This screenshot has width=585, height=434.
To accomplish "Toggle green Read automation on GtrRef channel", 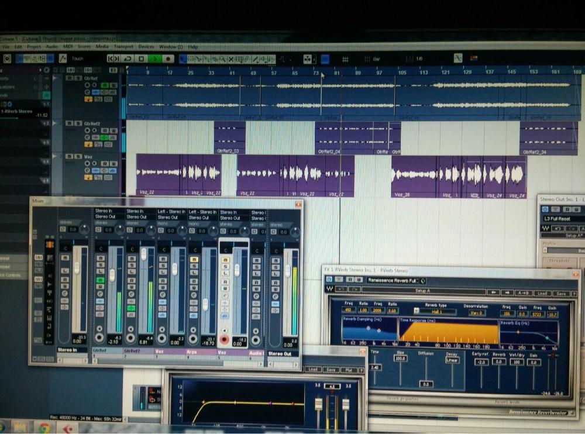I will [x=101, y=280].
